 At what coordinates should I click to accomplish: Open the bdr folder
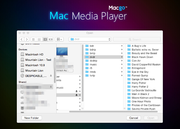(103, 46)
